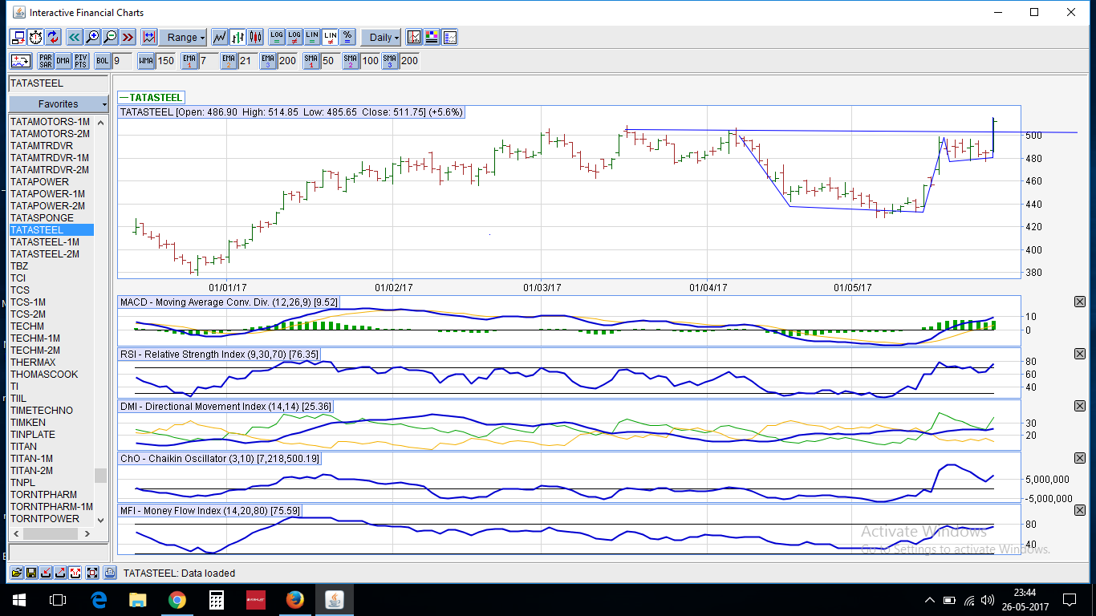Toggle the LOG not-equal scale button

point(294,37)
